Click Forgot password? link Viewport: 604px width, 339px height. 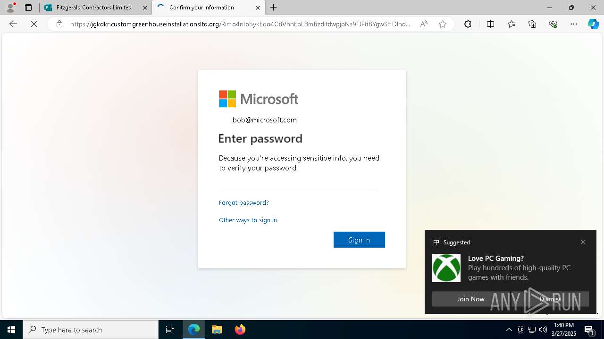pyautogui.click(x=243, y=202)
